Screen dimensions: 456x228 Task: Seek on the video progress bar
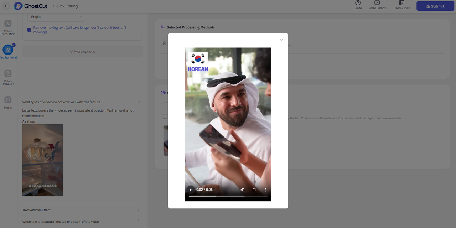228,196
